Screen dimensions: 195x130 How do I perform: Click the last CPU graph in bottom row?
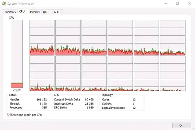coord(173,73)
